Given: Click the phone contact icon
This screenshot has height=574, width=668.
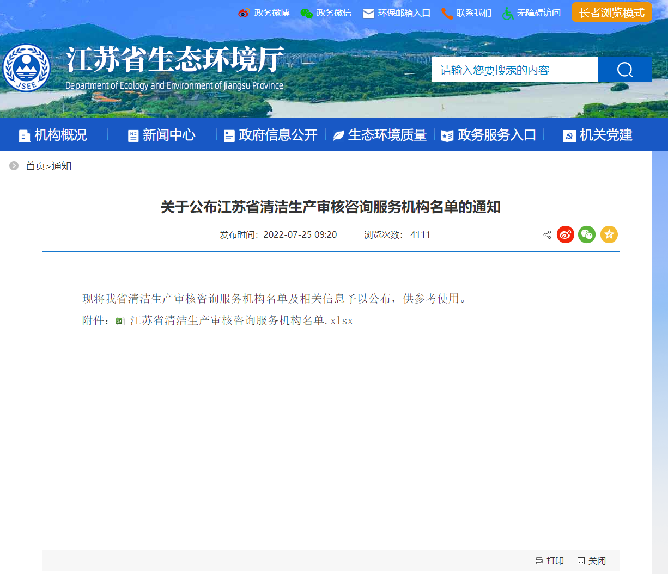Looking at the screenshot, I should (447, 14).
